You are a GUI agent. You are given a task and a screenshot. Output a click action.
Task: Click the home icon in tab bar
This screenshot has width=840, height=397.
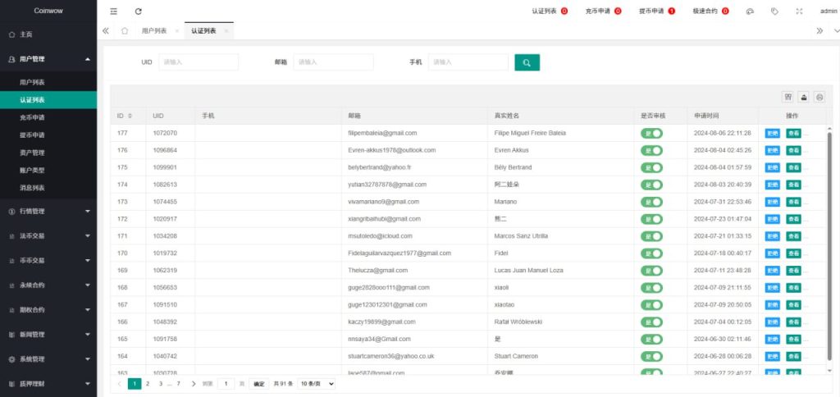click(124, 31)
